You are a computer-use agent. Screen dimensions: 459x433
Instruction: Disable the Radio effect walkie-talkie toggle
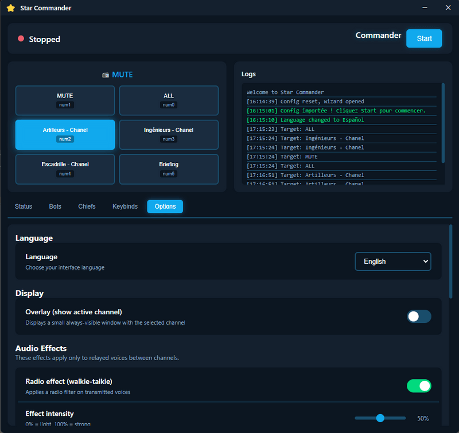(x=419, y=386)
